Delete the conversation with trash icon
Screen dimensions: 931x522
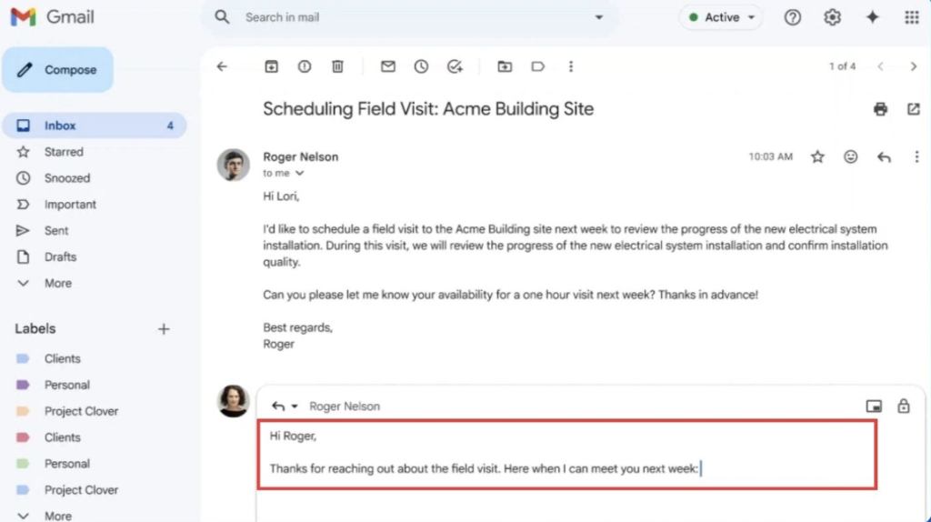pos(337,66)
